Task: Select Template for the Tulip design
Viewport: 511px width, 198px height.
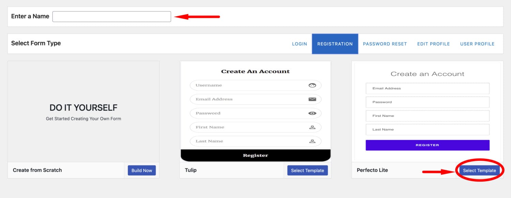Action: [x=307, y=170]
